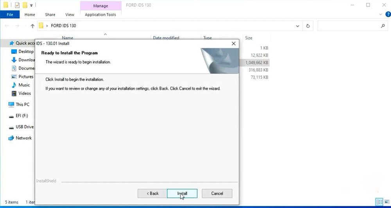391x208 pixels.
Task: Select the 316,883 KB file row
Action: [258, 70]
